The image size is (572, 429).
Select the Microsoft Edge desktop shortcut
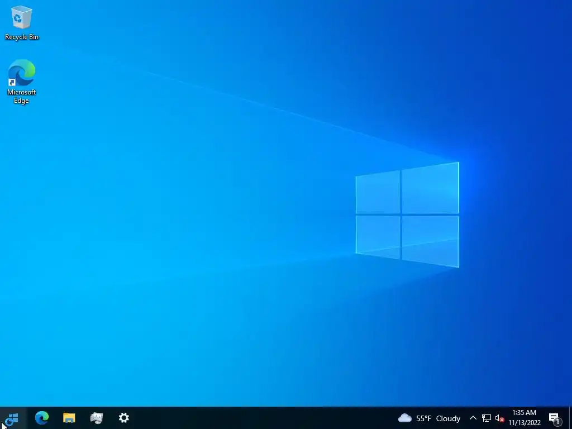point(22,82)
